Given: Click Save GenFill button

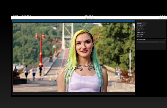Looking at the screenshot, I should pos(140,35).
